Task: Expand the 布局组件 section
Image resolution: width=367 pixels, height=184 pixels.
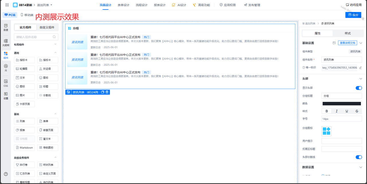Action: point(55,44)
